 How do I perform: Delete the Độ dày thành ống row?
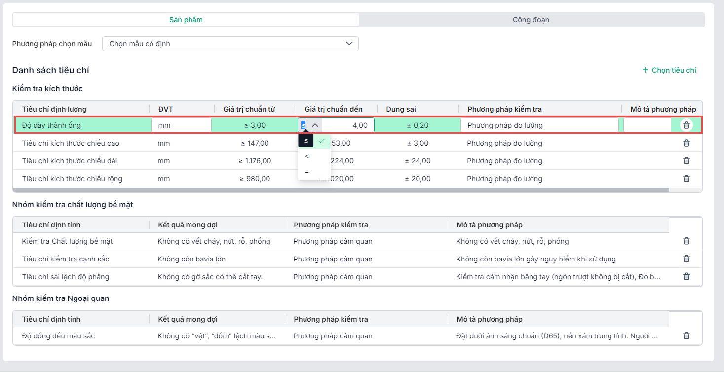pyautogui.click(x=686, y=125)
